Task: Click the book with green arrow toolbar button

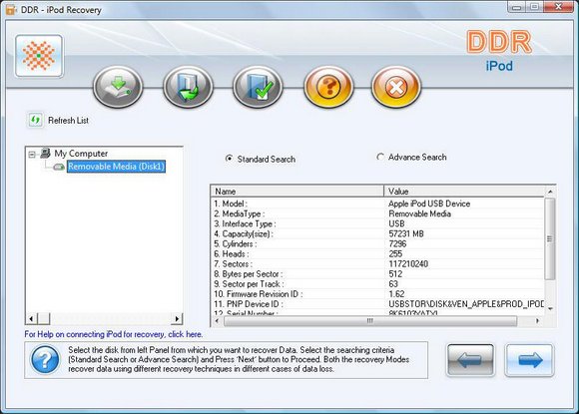Action: pos(188,87)
